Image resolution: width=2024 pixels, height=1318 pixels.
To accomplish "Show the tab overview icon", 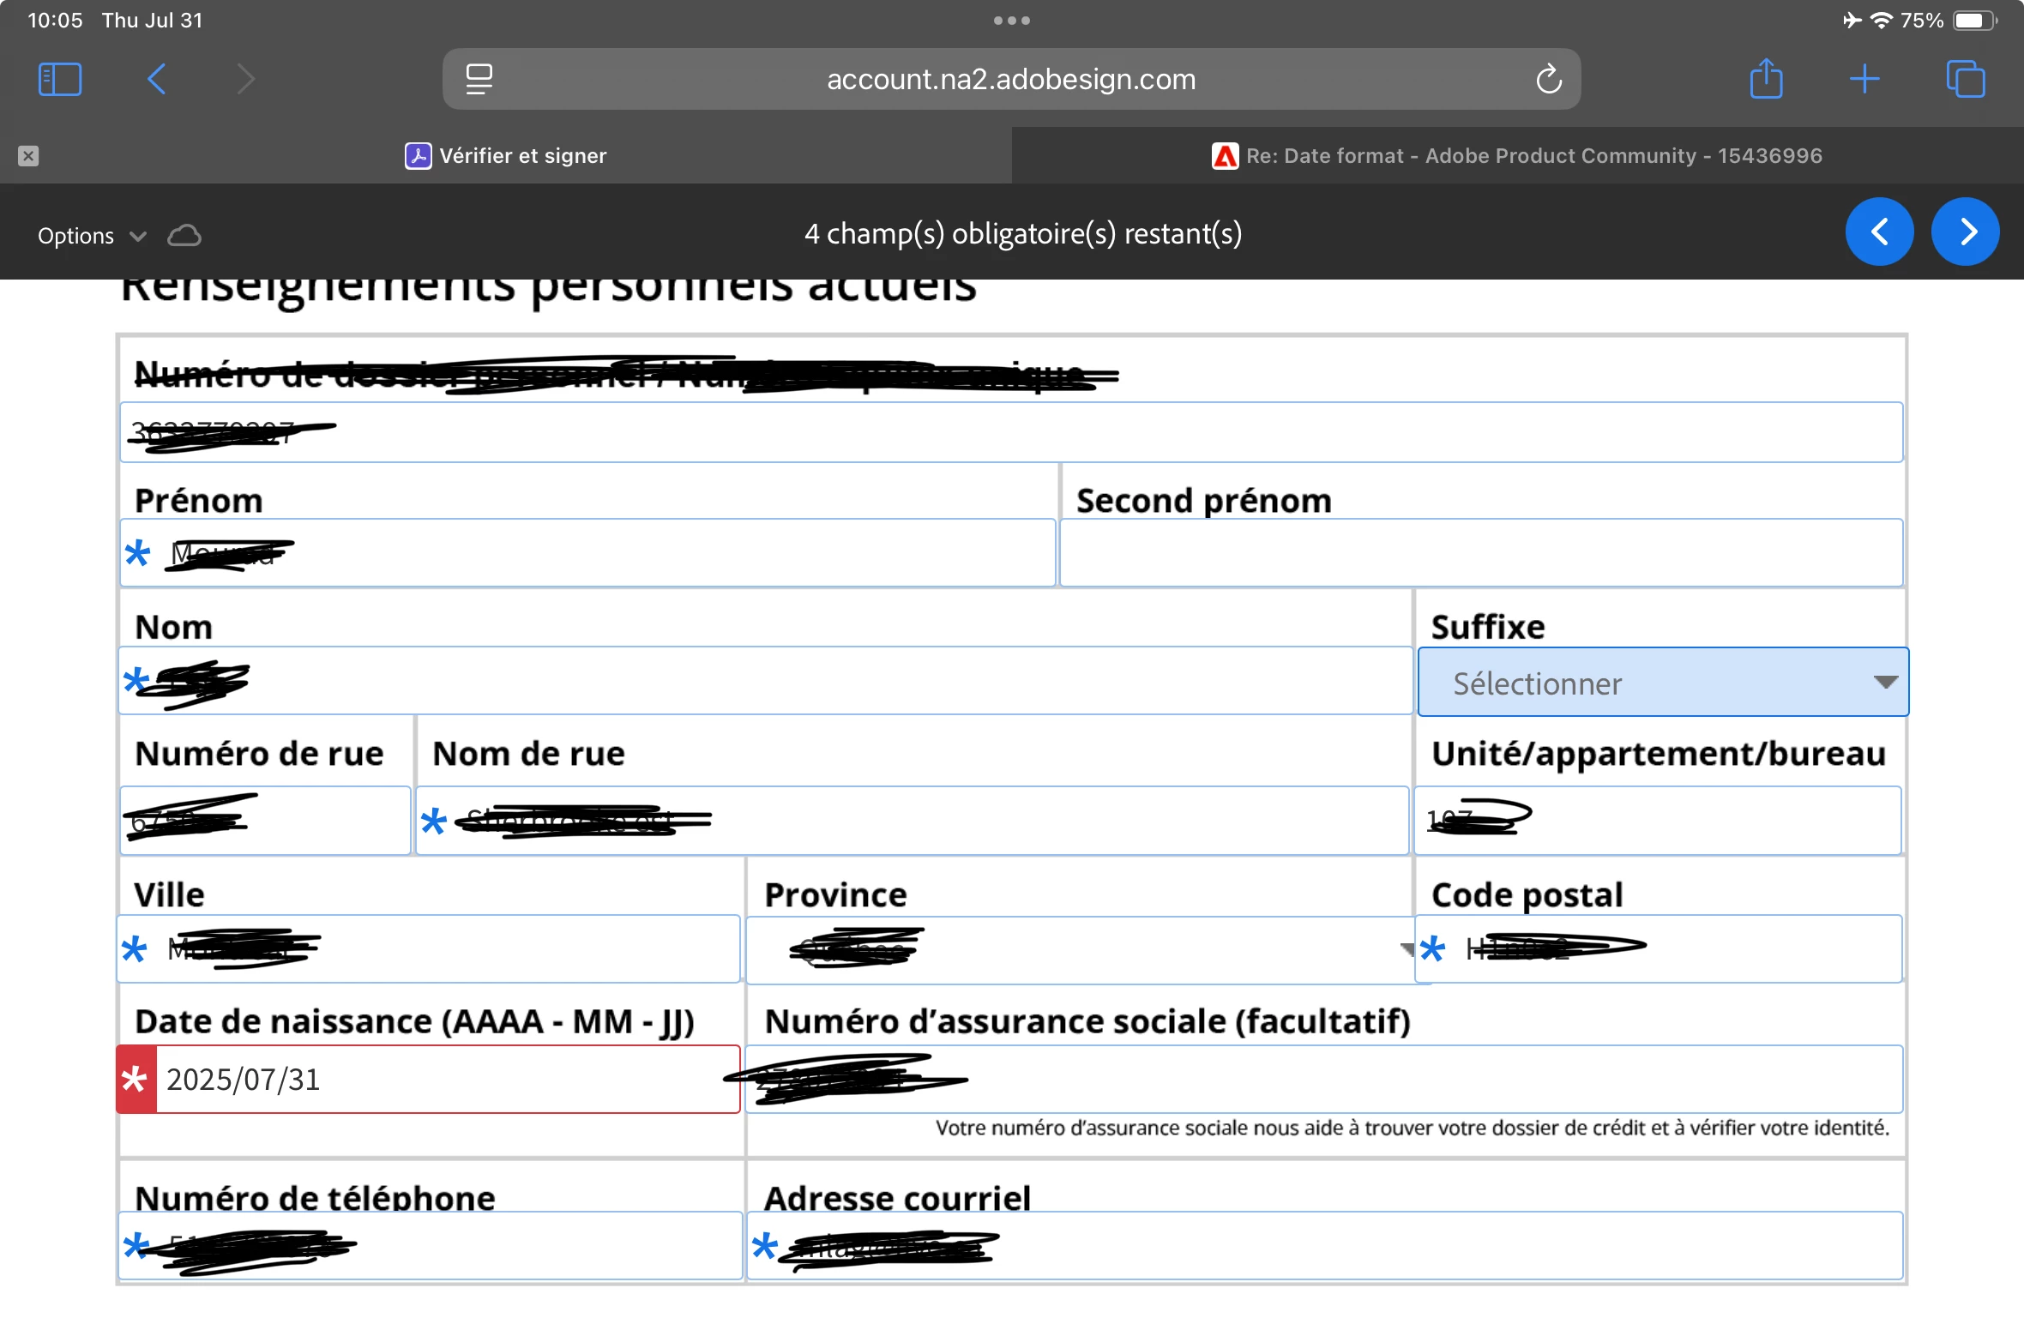I will point(1966,80).
